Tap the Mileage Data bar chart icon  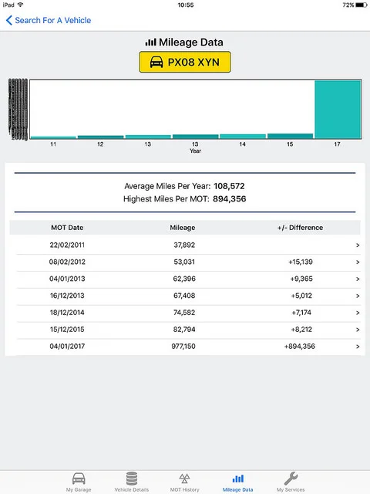[238, 479]
